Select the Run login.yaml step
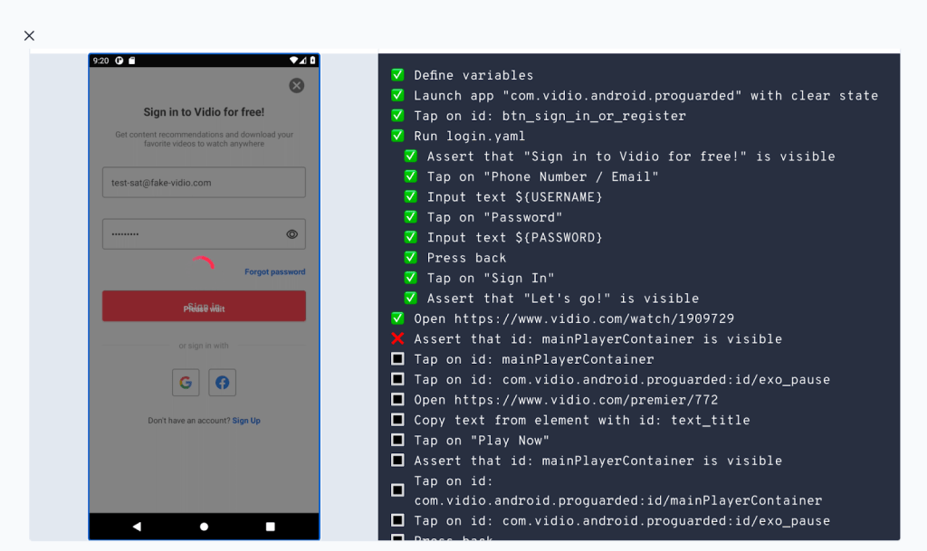Screen dimensions: 927x551 pos(469,136)
